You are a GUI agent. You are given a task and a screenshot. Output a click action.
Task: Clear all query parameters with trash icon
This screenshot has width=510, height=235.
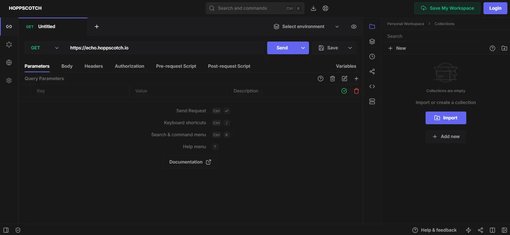point(333,79)
